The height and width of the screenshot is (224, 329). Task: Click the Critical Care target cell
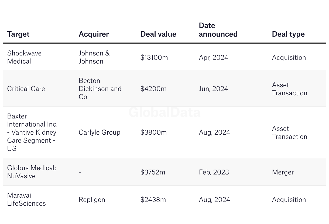coord(26,89)
